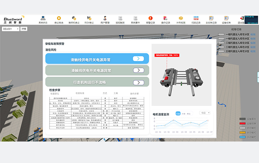Toggle the 二楼托盘出入库左分区 view switch
The height and width of the screenshot is (163, 259).
[221, 42]
